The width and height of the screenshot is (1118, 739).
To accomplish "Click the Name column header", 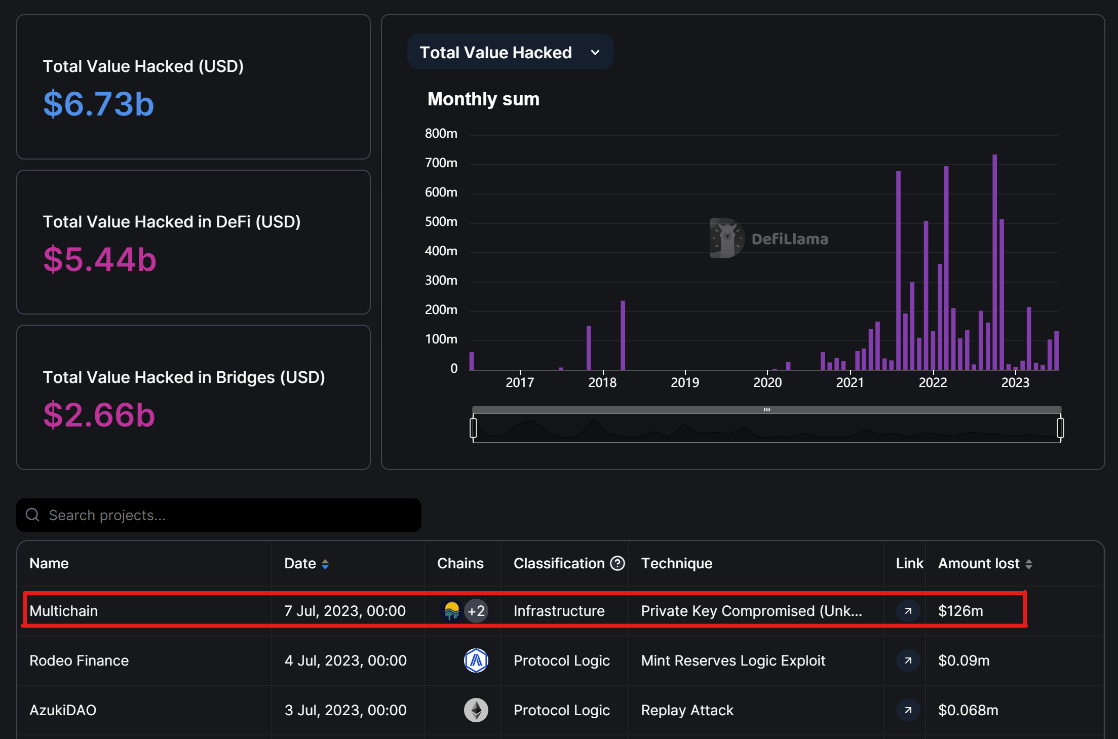I will coord(49,563).
